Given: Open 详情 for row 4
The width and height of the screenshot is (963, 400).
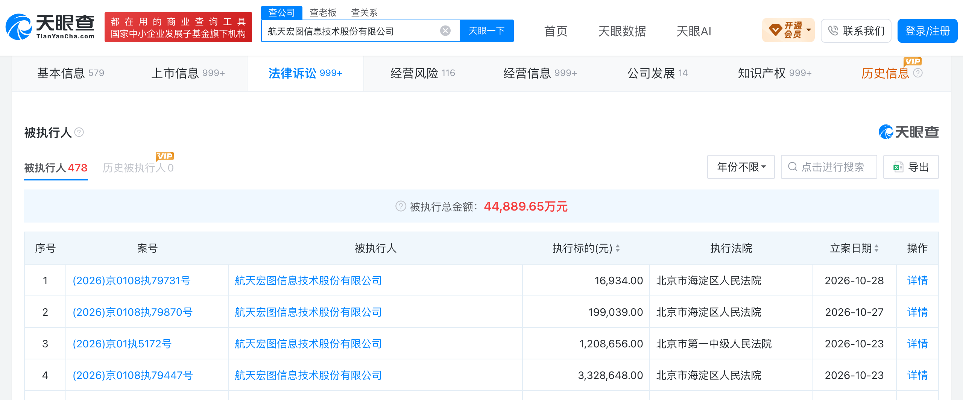Looking at the screenshot, I should [x=917, y=375].
